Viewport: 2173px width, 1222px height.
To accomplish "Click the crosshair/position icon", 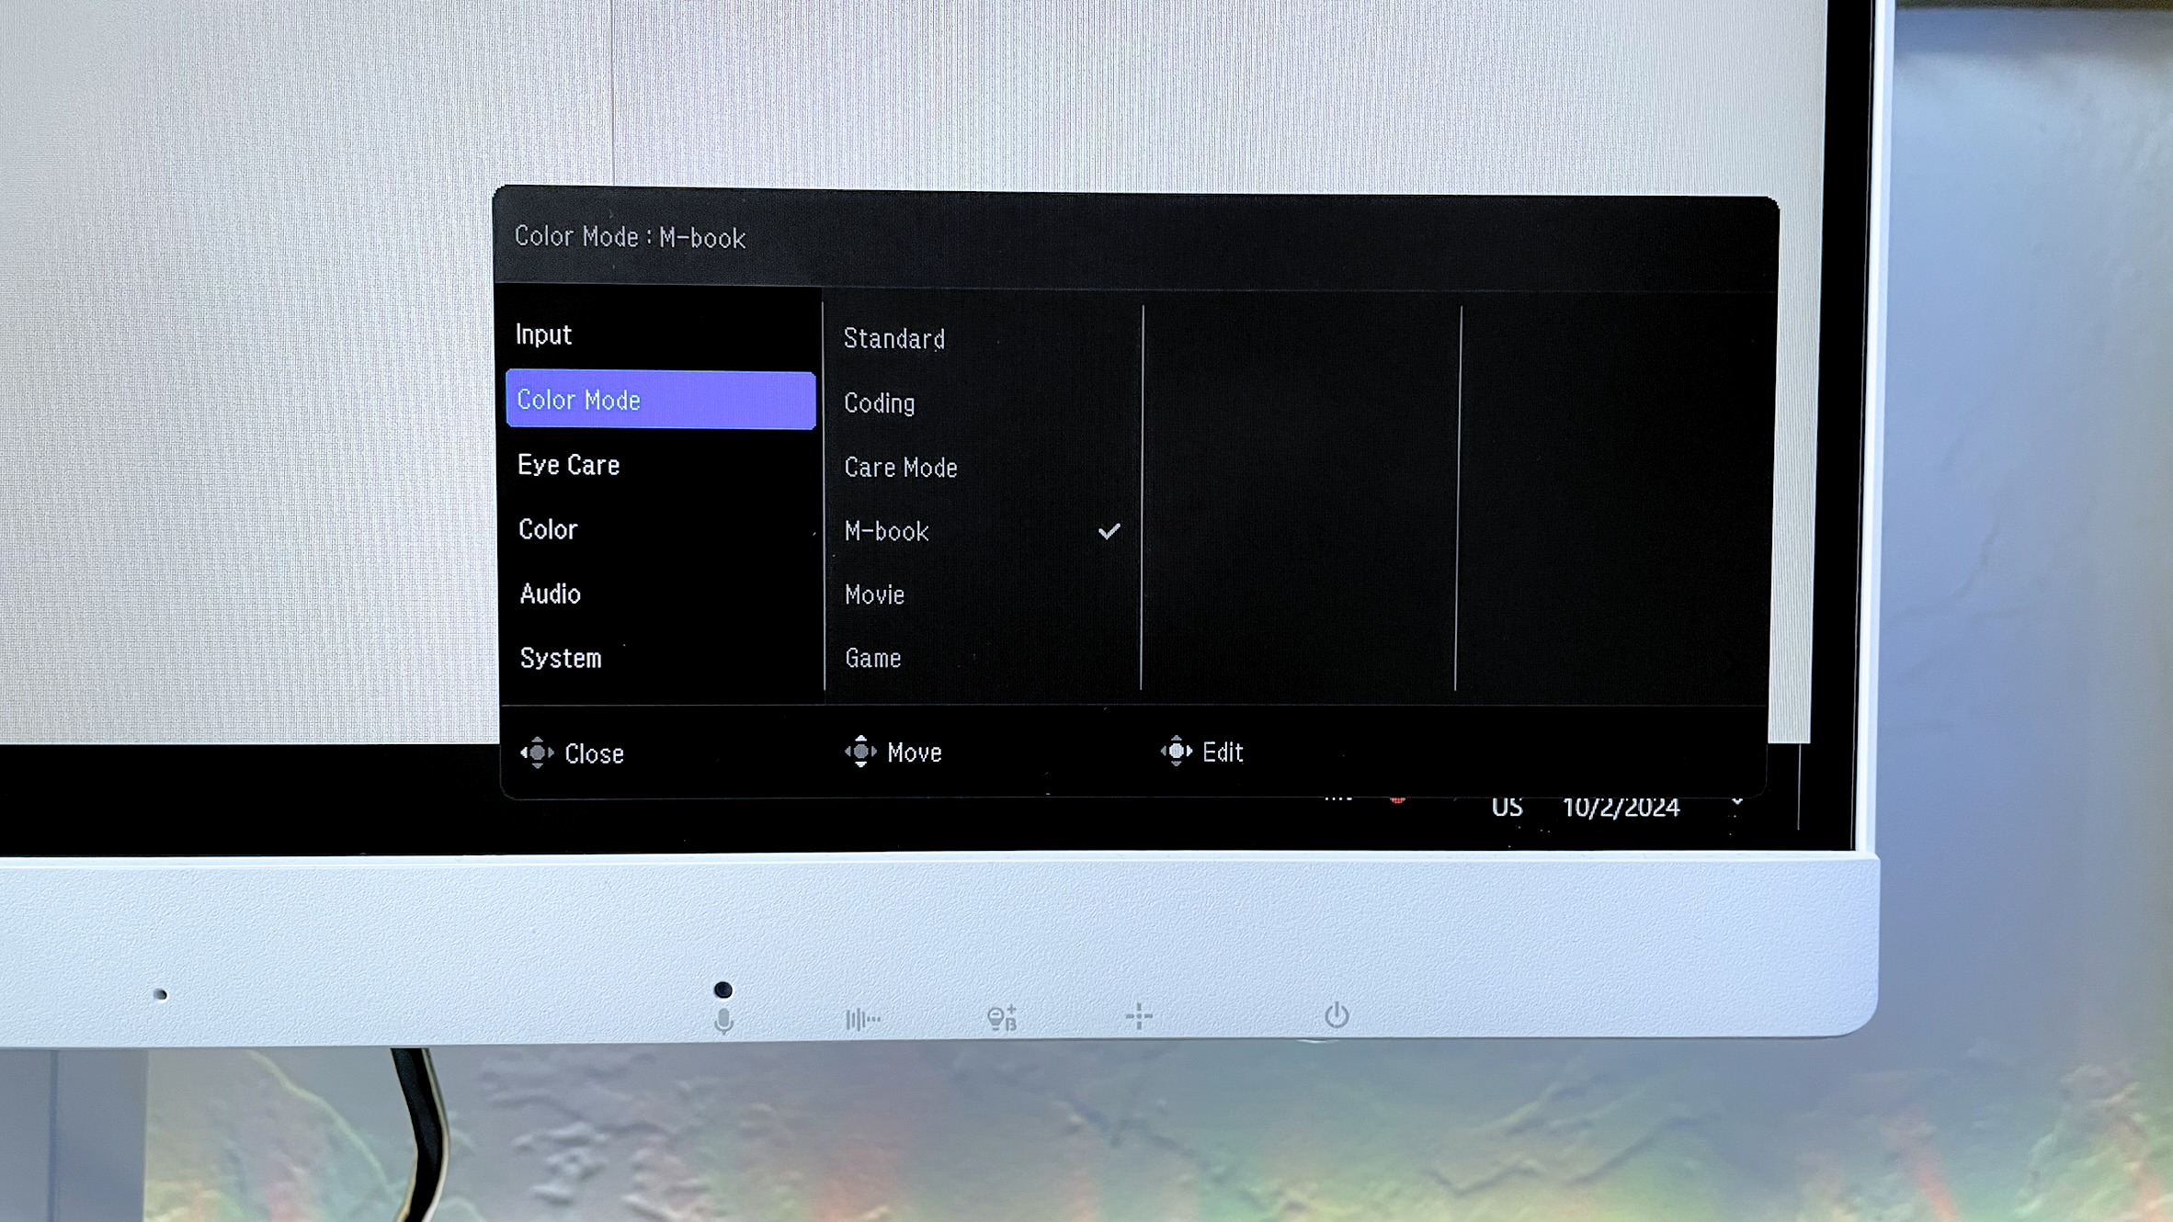I will 1139,1016.
